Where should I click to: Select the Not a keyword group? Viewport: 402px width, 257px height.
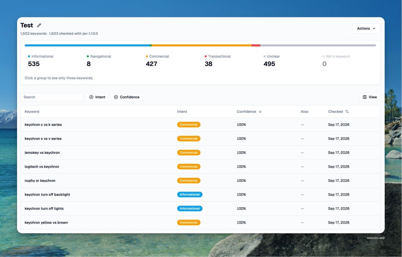click(x=336, y=61)
